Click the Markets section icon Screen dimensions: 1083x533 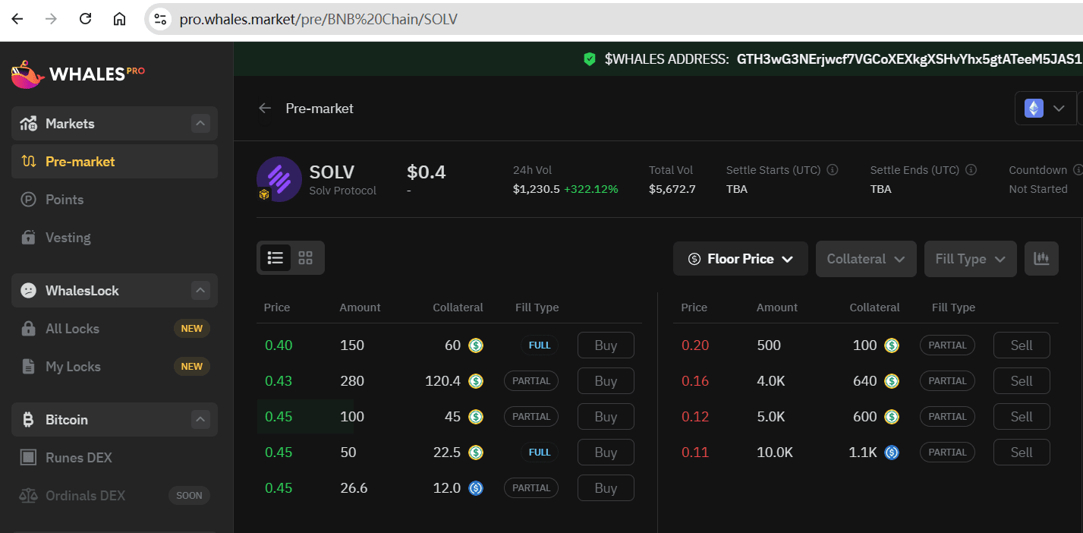tap(28, 123)
